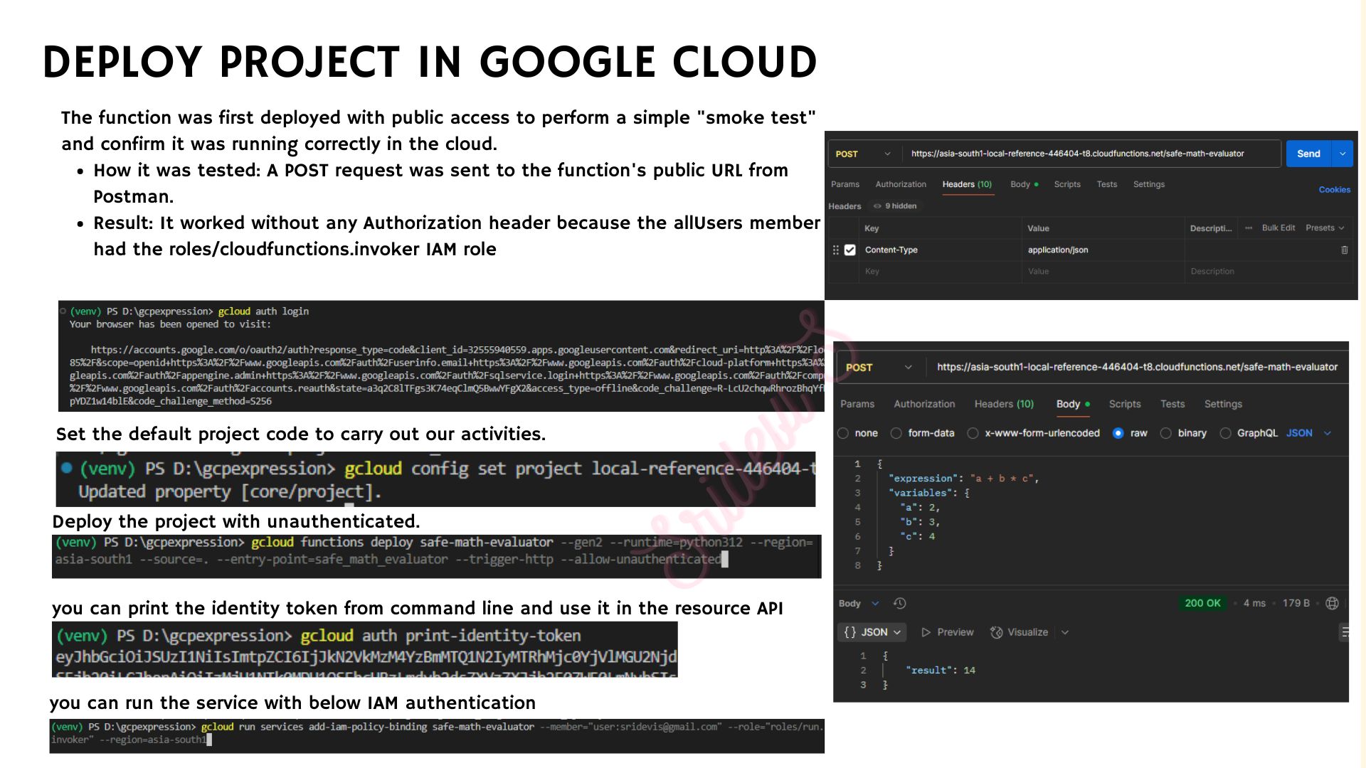Click the 179 B response size
1366x768 pixels.
click(1296, 604)
